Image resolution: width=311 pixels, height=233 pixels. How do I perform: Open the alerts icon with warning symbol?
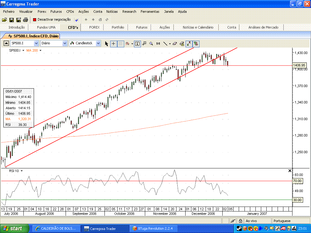click(x=182, y=43)
